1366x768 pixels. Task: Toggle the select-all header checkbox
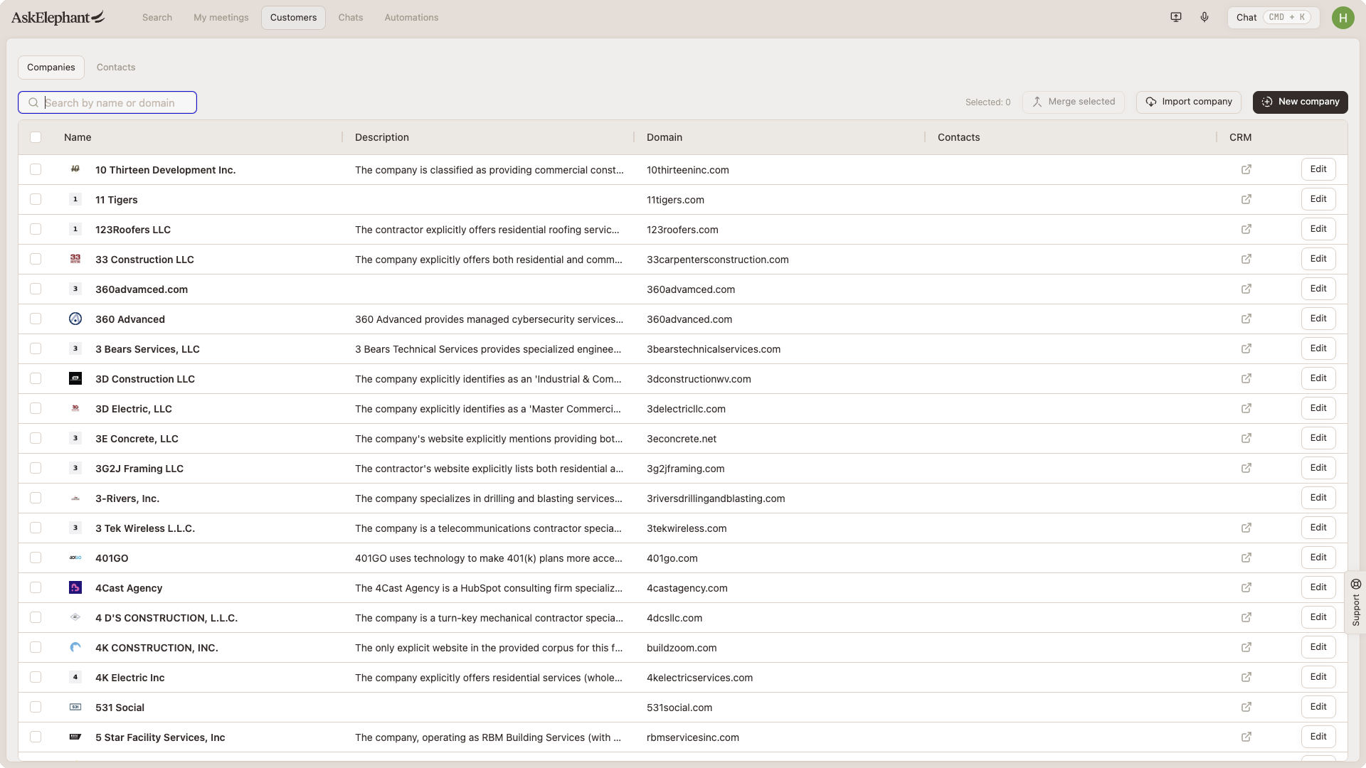[x=36, y=137]
